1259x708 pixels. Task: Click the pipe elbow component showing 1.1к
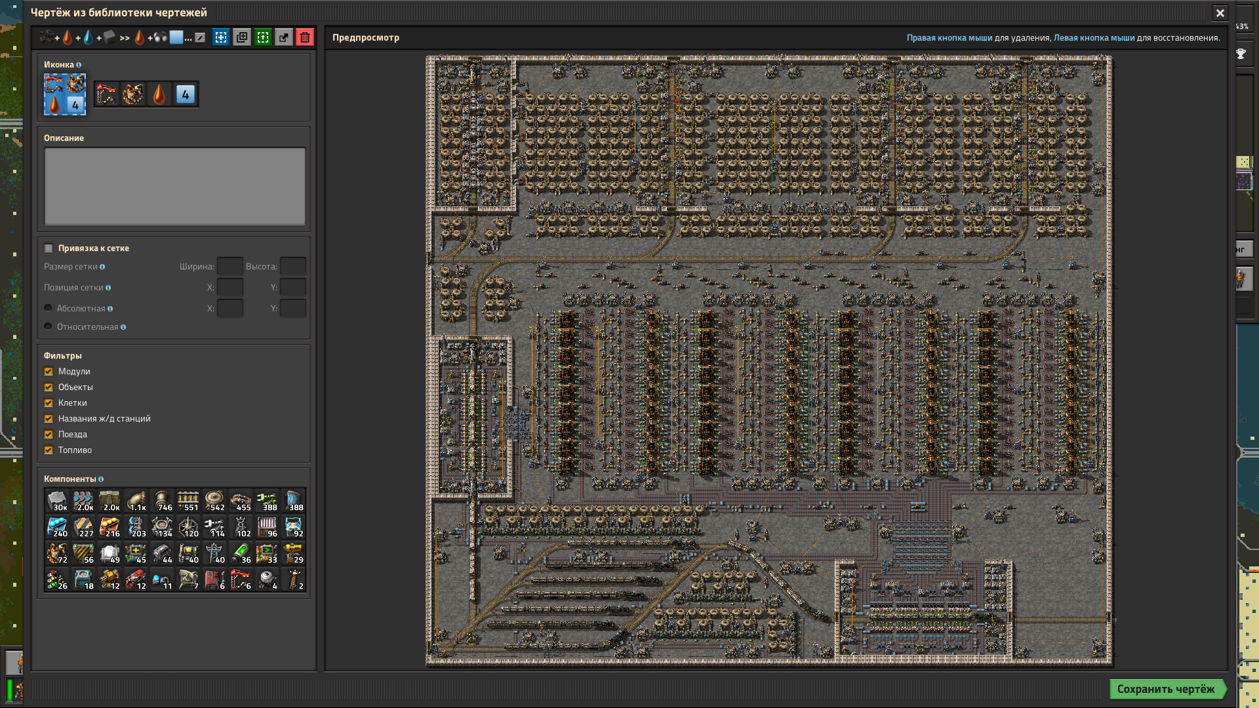tap(136, 501)
